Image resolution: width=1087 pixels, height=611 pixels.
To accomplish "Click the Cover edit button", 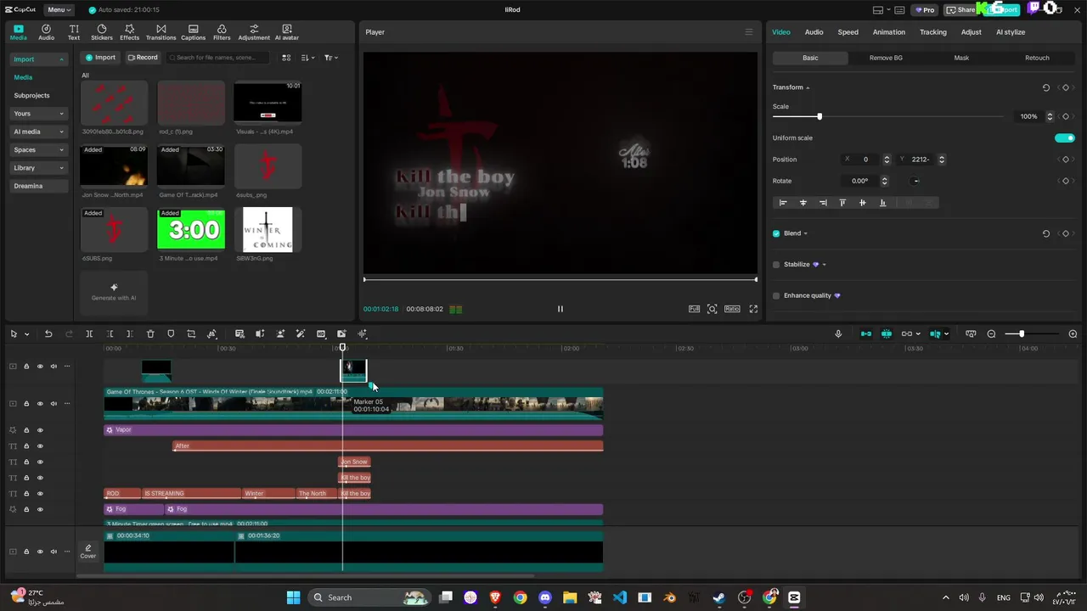I will tap(88, 552).
